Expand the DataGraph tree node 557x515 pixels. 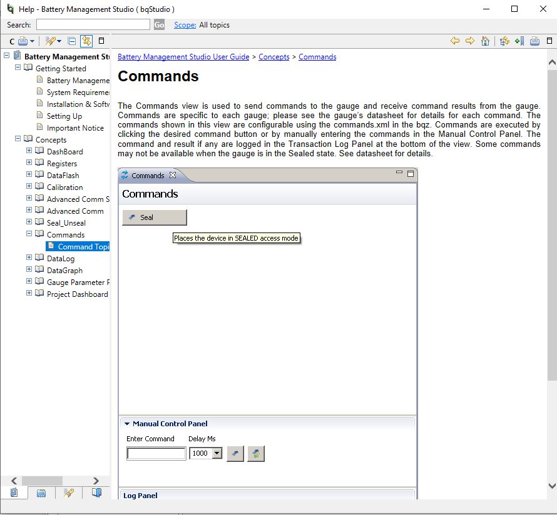pos(29,269)
